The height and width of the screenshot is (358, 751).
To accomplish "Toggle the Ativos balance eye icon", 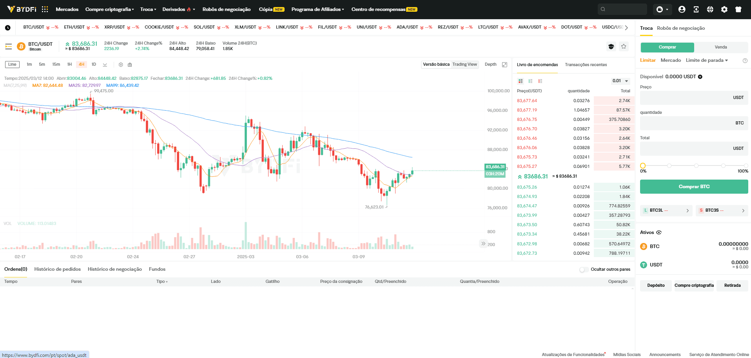I will tap(659, 232).
